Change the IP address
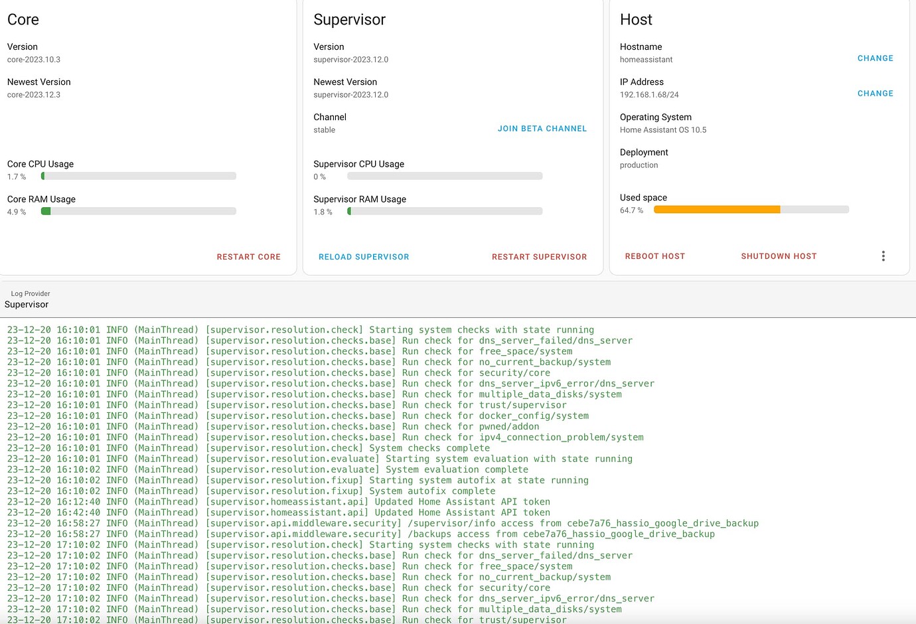 (875, 93)
